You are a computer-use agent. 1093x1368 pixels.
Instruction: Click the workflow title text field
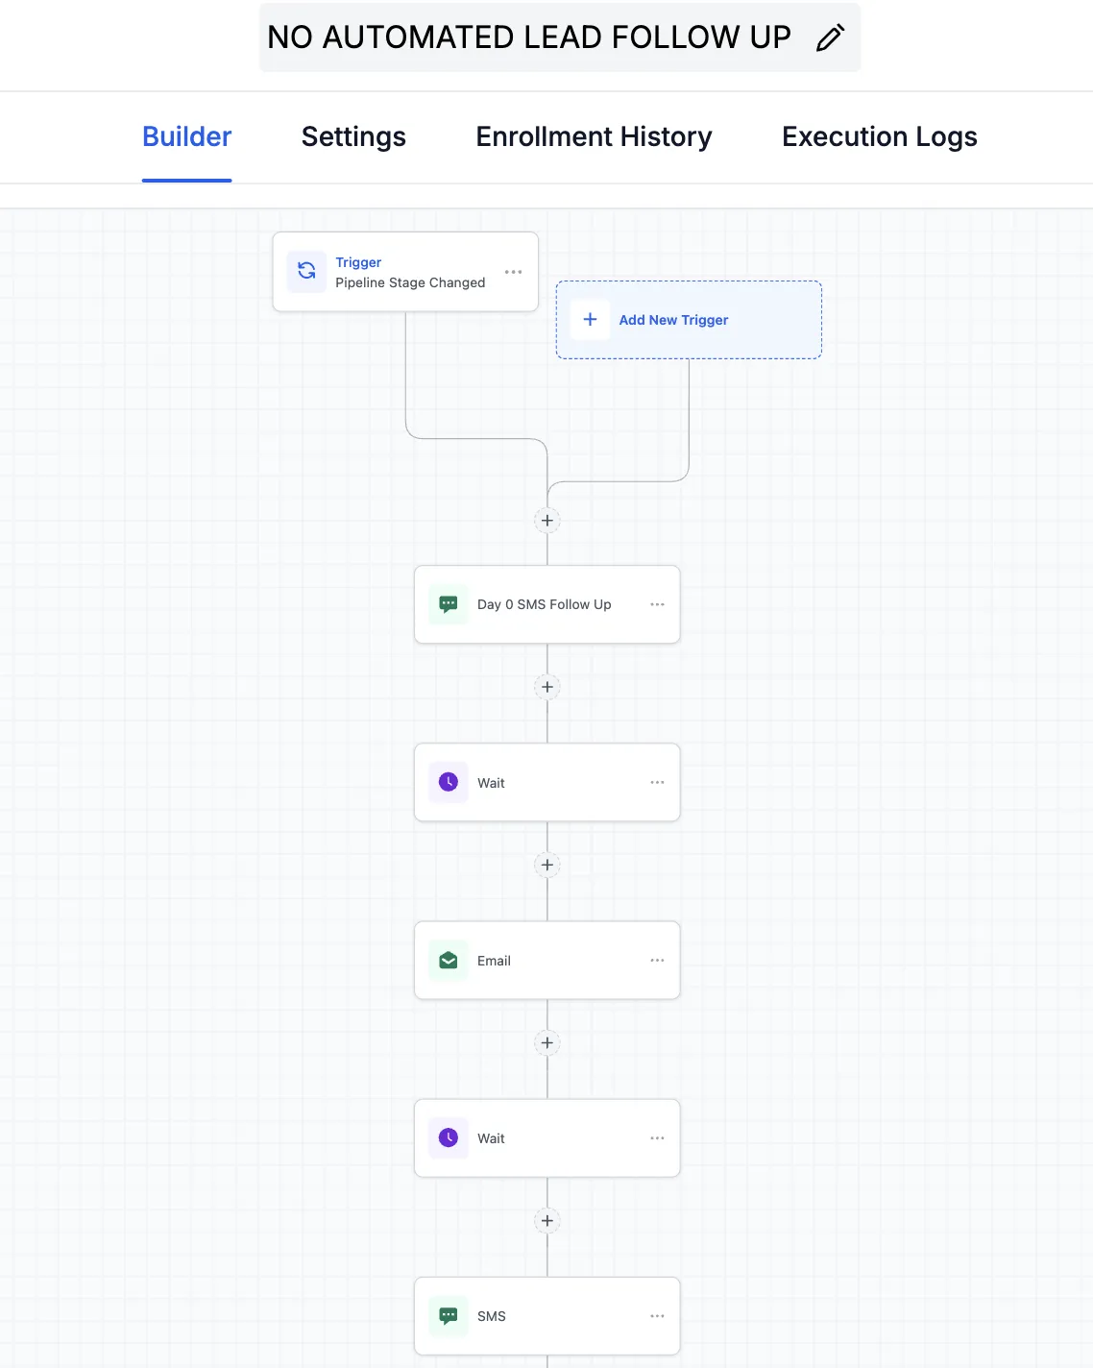[x=529, y=37]
